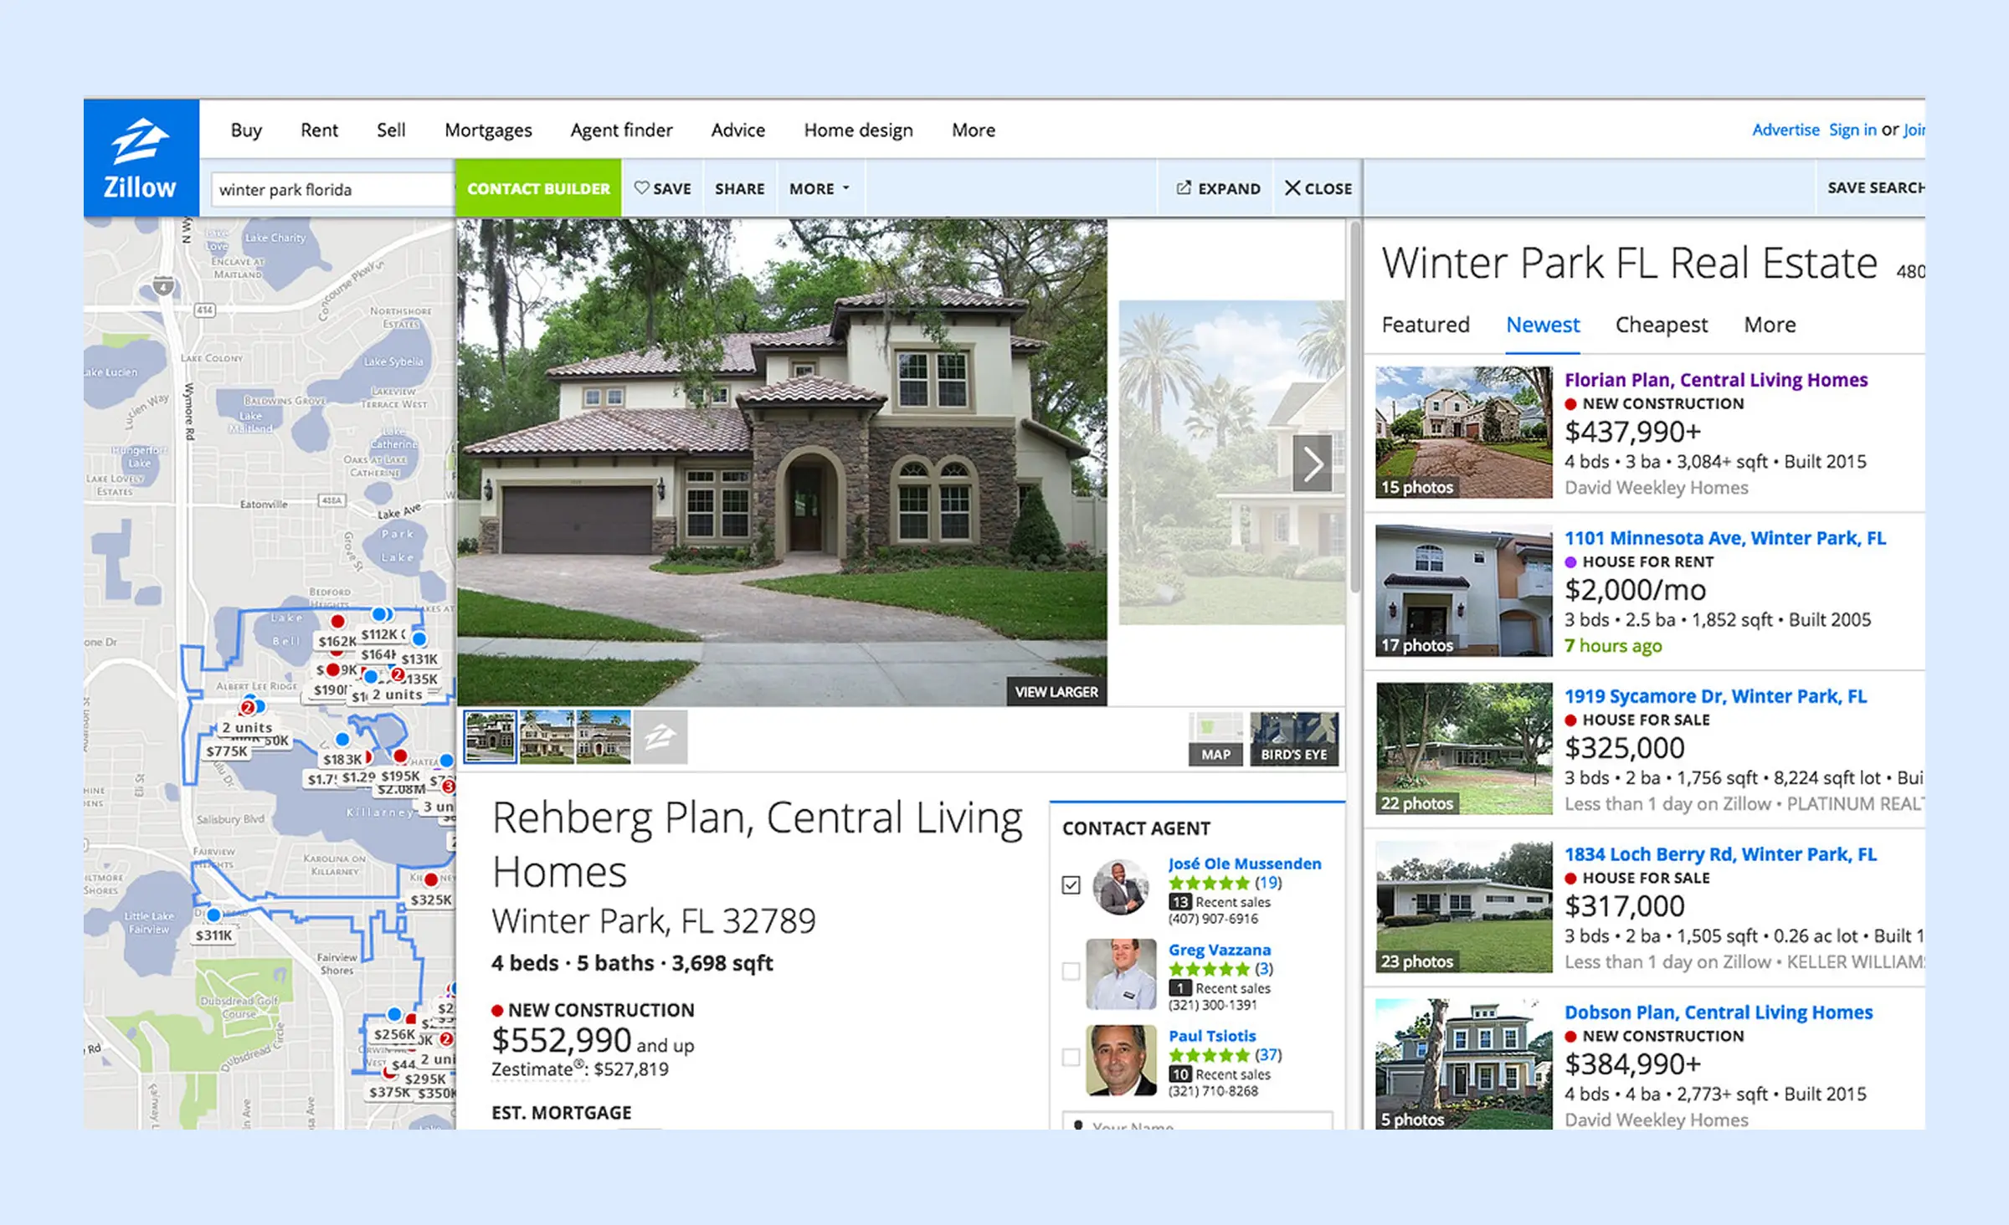Screen dimensions: 2009x1225
Task: Switch to the Featured tab
Action: pyautogui.click(x=1426, y=325)
